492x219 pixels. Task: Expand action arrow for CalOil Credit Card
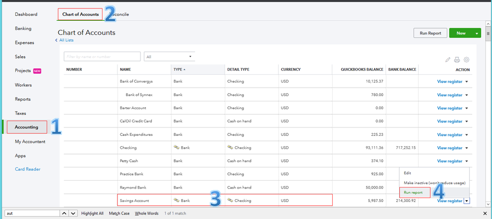point(466,121)
